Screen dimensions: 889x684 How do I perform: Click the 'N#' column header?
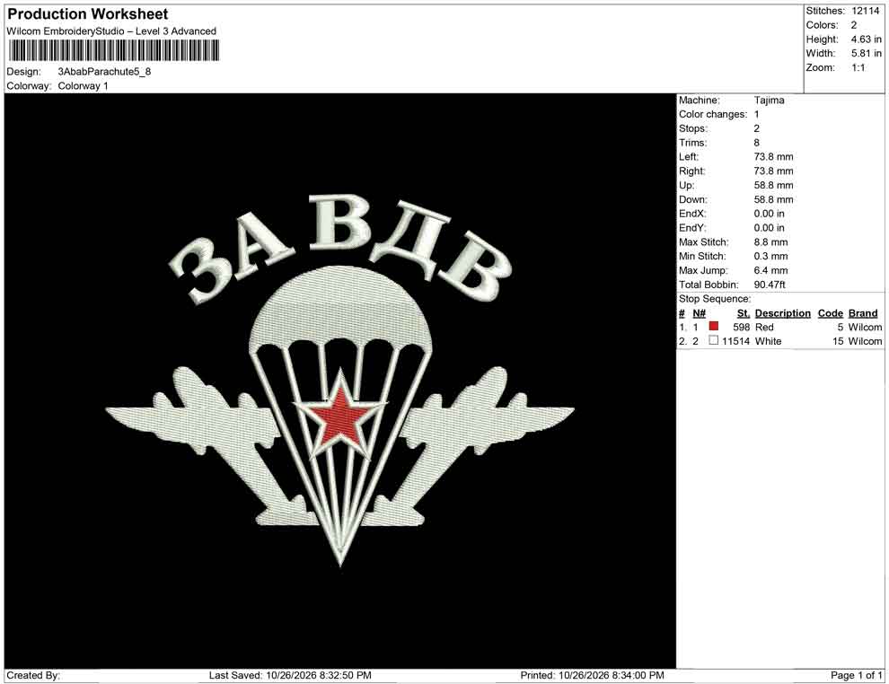tap(699, 313)
